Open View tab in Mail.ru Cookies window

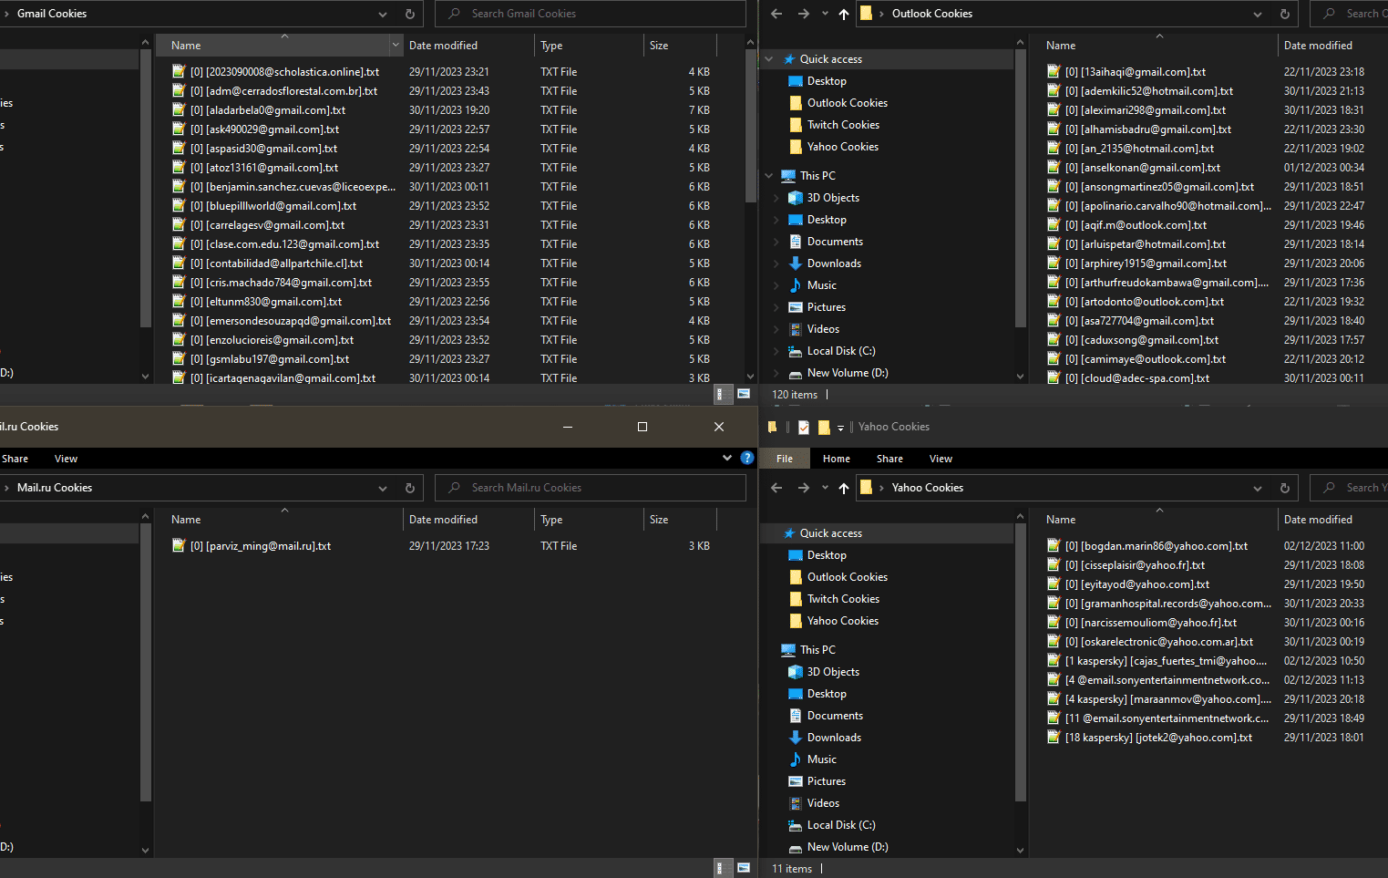coord(66,459)
